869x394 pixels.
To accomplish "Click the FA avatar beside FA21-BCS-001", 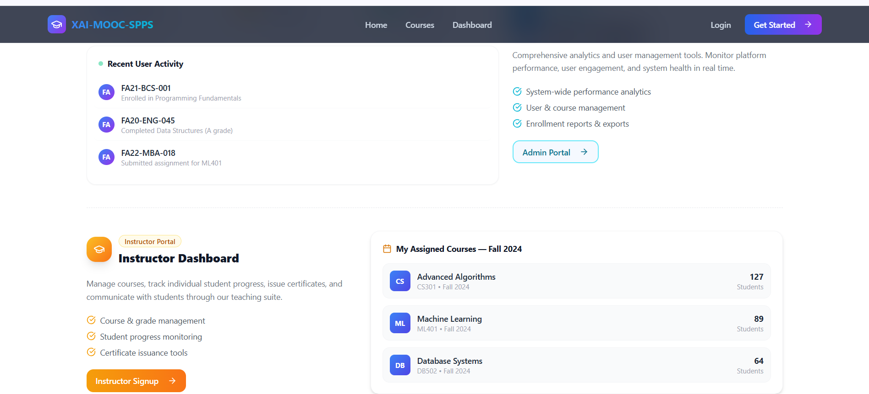I will (106, 92).
